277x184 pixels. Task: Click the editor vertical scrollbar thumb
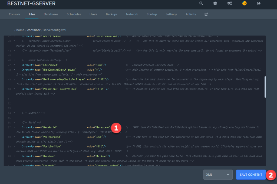tap(265, 87)
